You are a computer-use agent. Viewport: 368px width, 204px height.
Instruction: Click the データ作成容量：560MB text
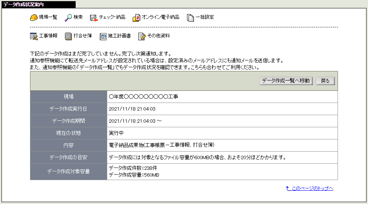click(x=134, y=175)
